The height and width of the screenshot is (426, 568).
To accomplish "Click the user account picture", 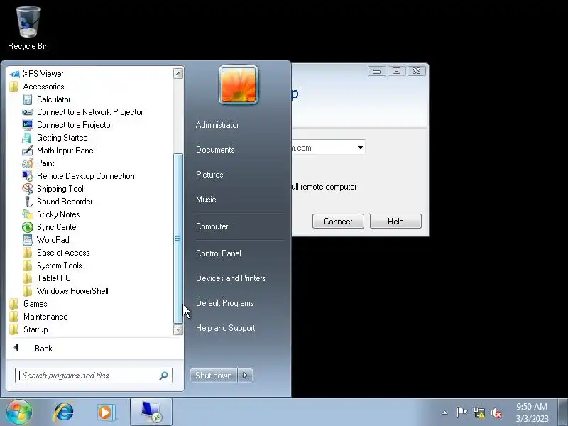I will [239, 84].
